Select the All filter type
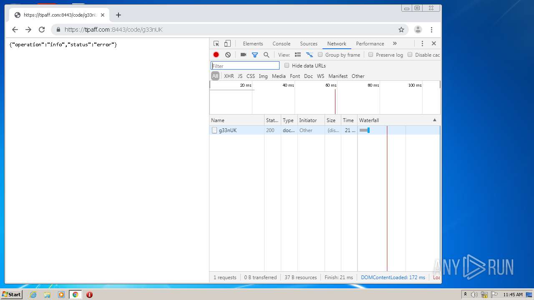534x300 pixels. point(215,76)
